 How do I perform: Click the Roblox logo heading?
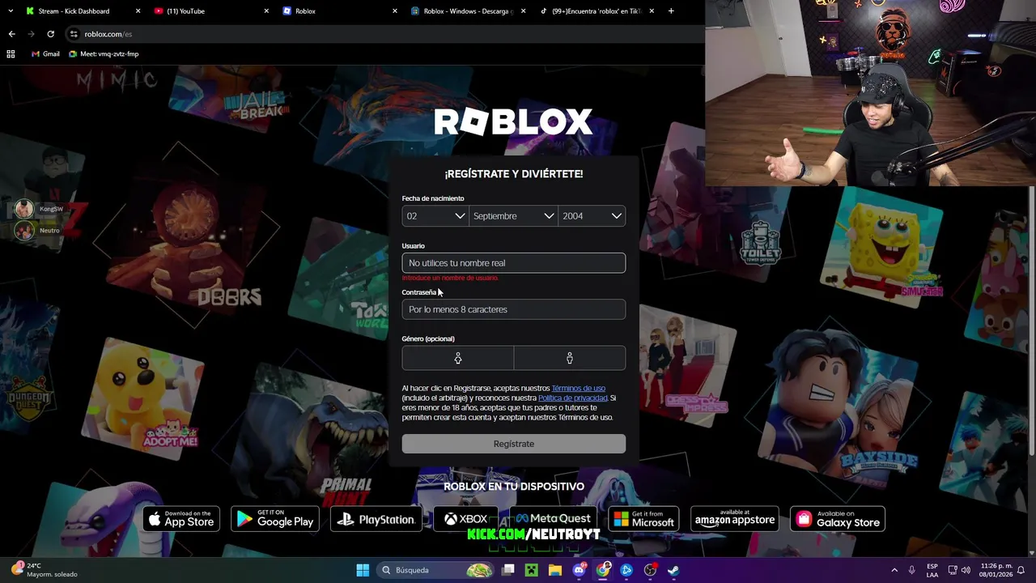pyautogui.click(x=513, y=122)
